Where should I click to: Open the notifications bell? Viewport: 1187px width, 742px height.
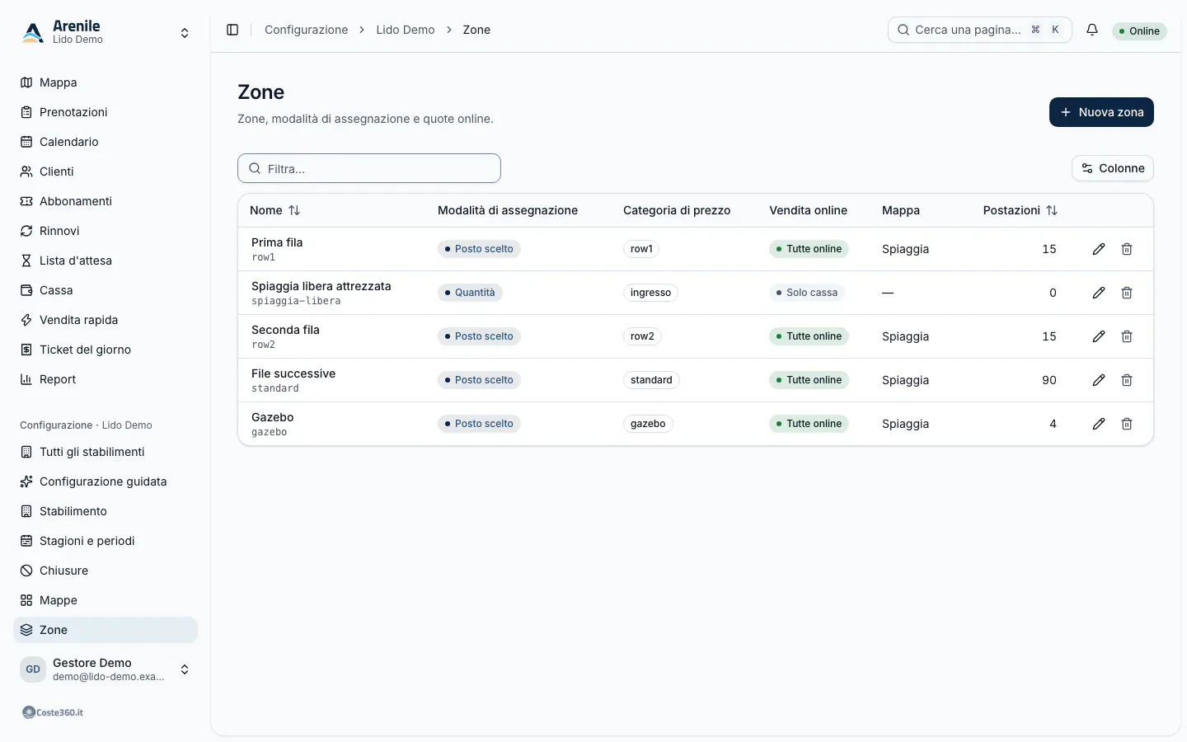[x=1092, y=30]
